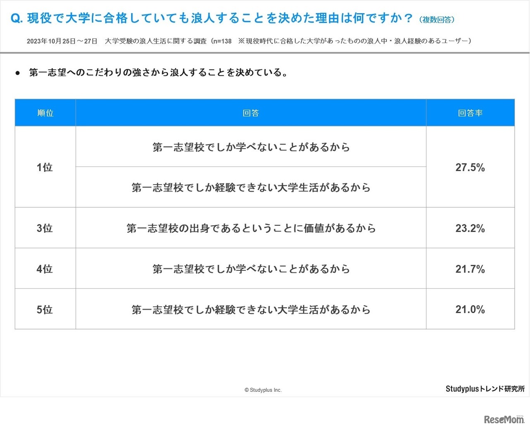Screen dimensions: 530x429
Task: Click the 順位 column header
Action: pos(45,112)
